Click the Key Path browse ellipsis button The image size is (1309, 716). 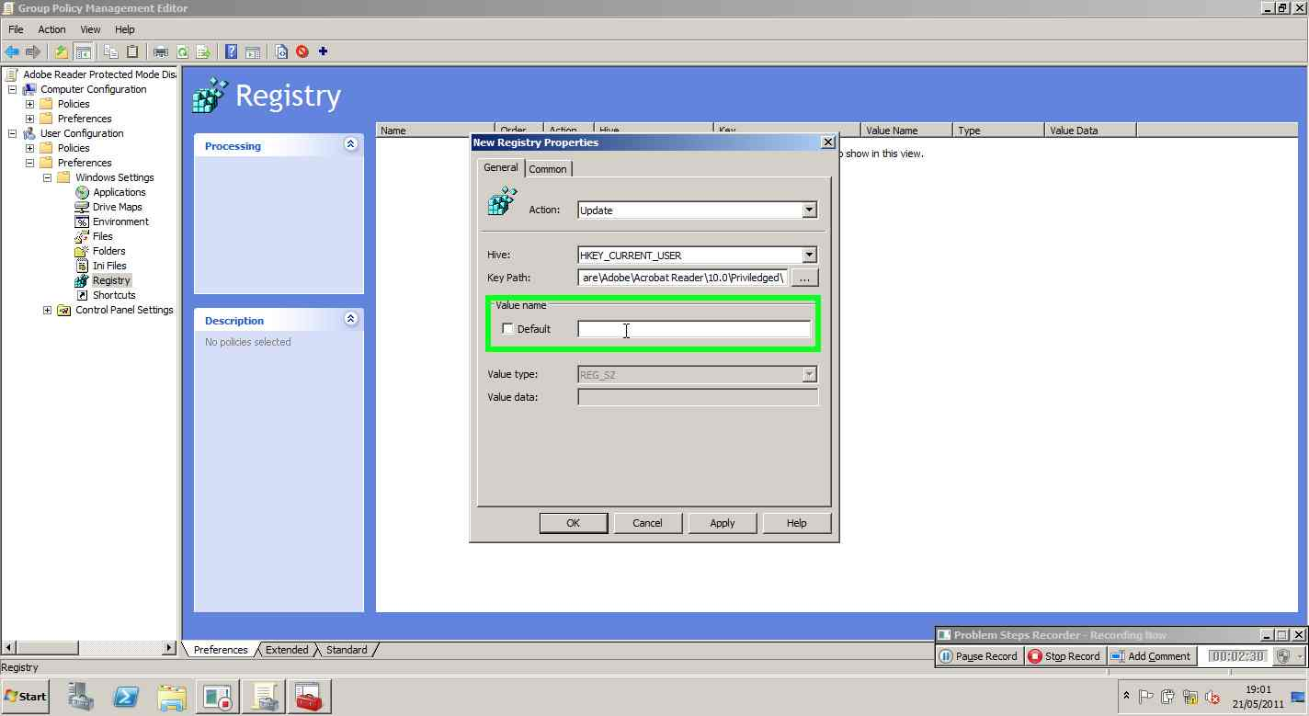click(805, 278)
